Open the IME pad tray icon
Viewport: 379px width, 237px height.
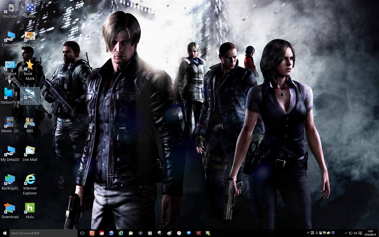(x=321, y=233)
